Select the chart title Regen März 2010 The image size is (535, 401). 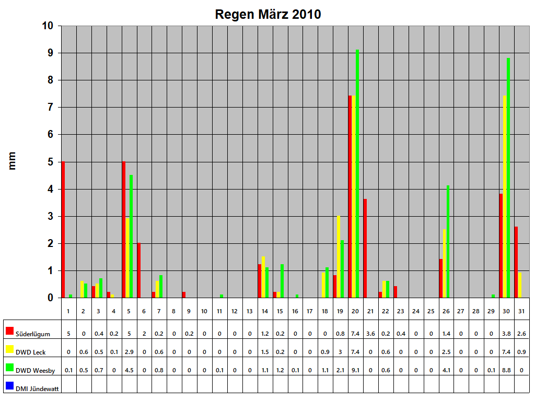[267, 15]
